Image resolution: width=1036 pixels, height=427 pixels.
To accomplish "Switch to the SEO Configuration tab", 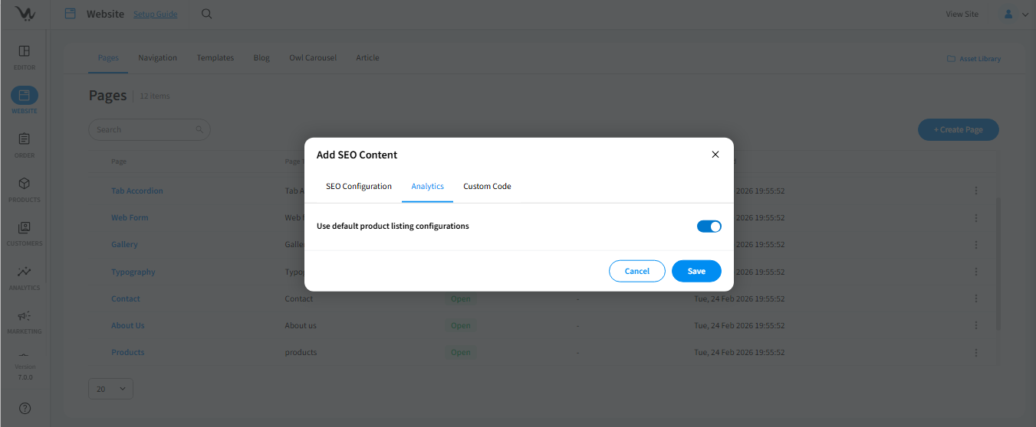I will (x=358, y=187).
